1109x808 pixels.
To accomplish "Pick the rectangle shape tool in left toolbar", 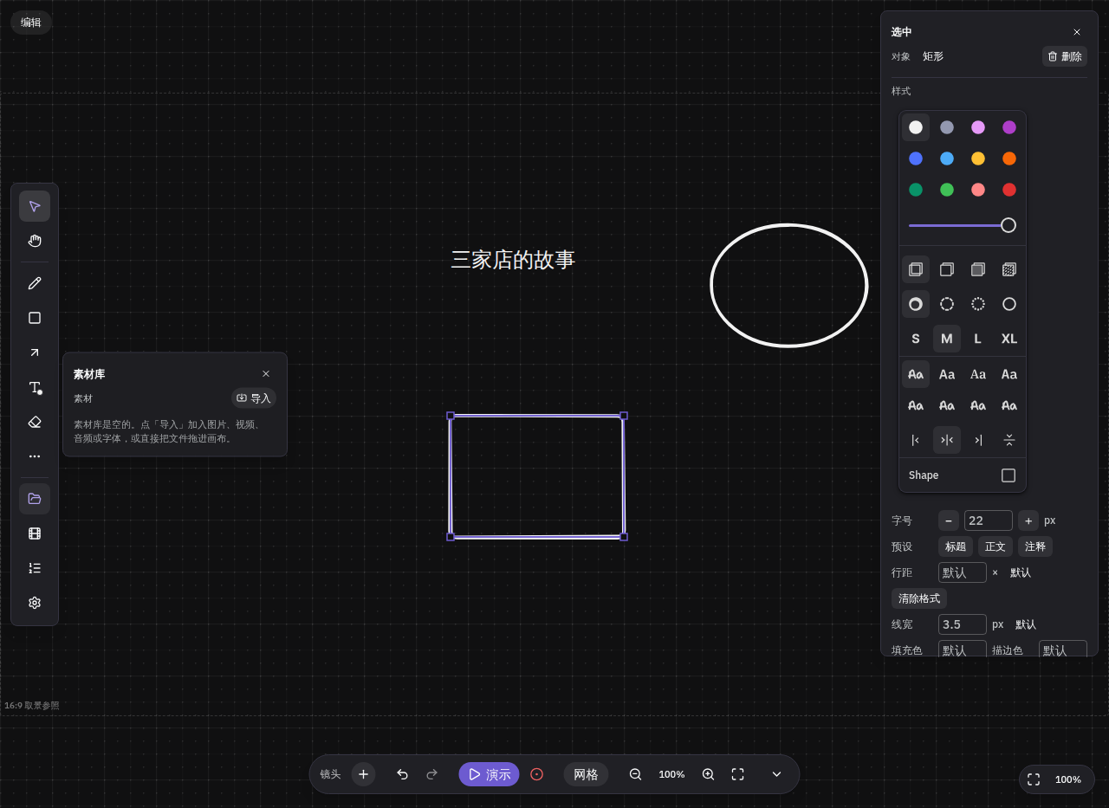I will (x=35, y=318).
